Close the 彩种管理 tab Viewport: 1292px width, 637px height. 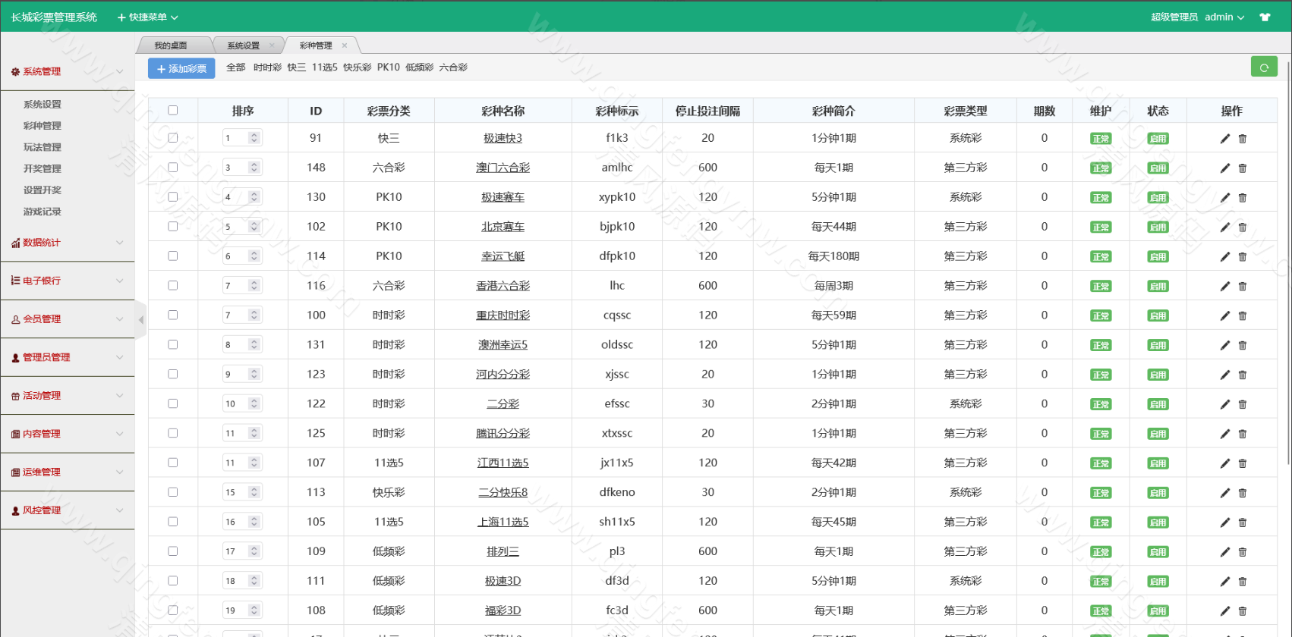pos(345,45)
